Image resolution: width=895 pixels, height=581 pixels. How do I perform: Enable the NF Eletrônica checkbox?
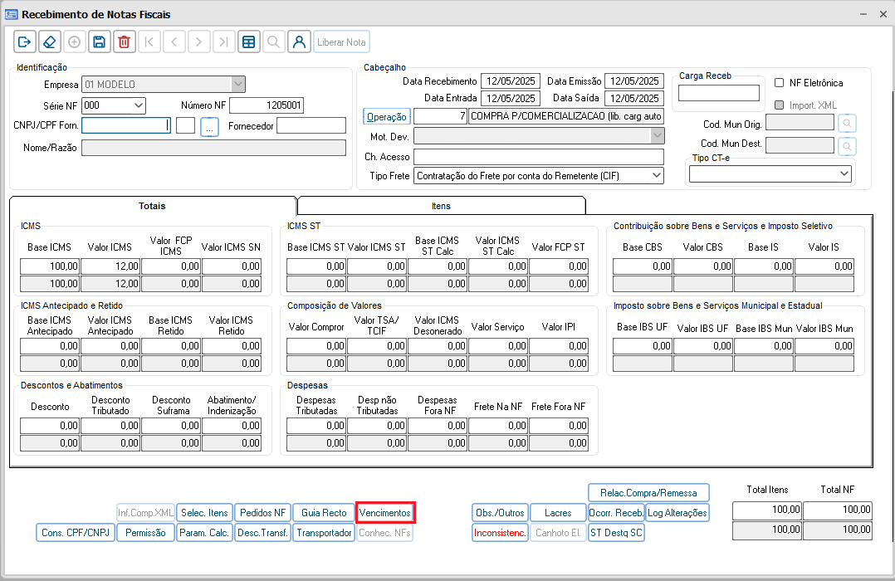[x=779, y=83]
